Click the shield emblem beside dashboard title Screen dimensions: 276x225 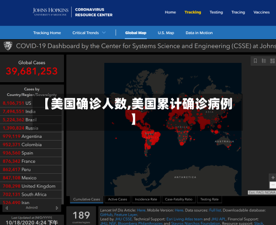(8, 46)
